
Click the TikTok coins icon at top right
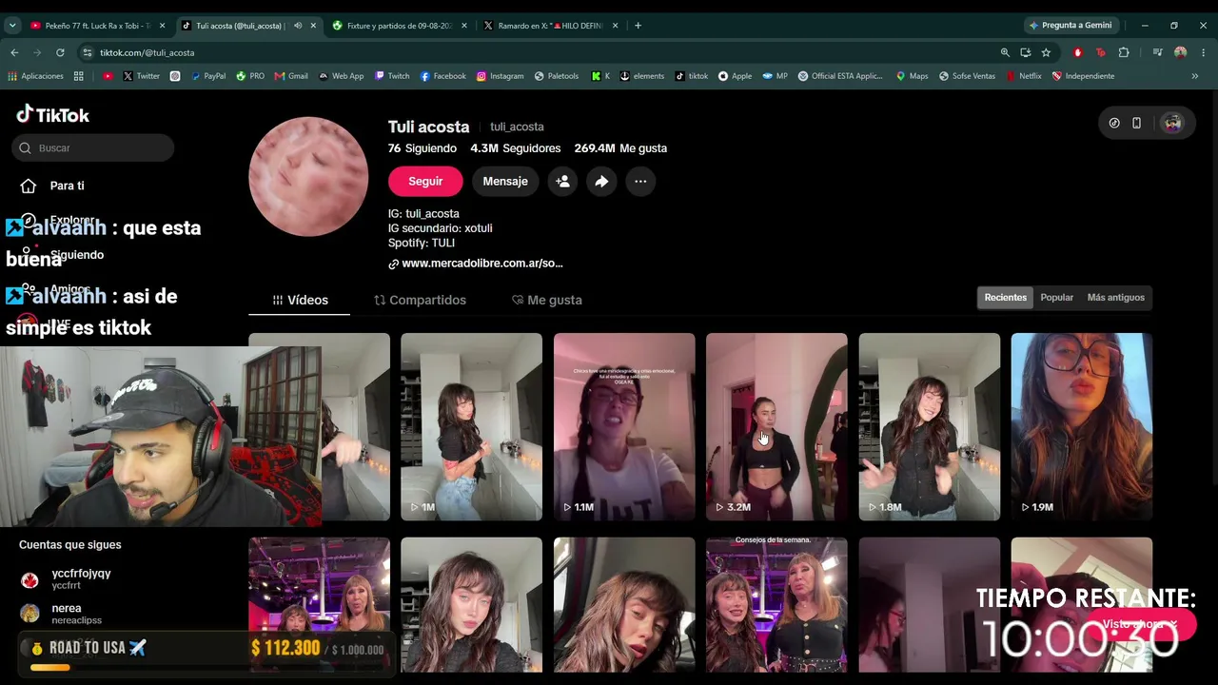1114,123
